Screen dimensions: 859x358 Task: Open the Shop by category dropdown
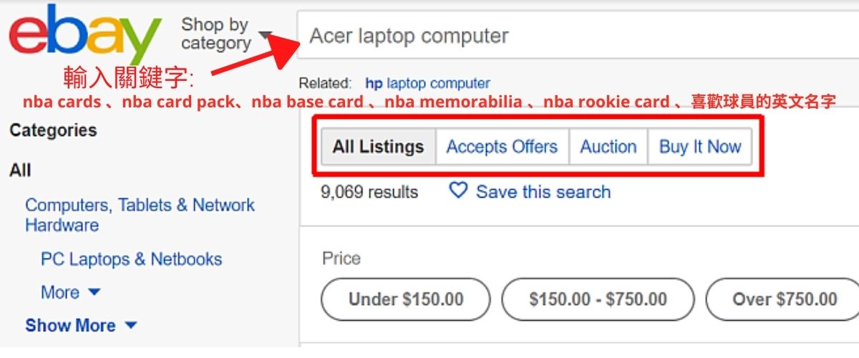click(x=227, y=34)
